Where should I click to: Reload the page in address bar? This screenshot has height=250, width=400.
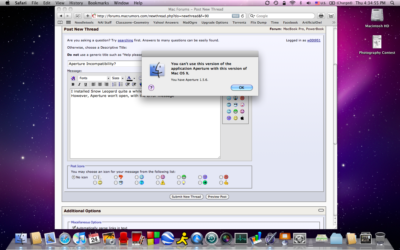click(x=242, y=16)
